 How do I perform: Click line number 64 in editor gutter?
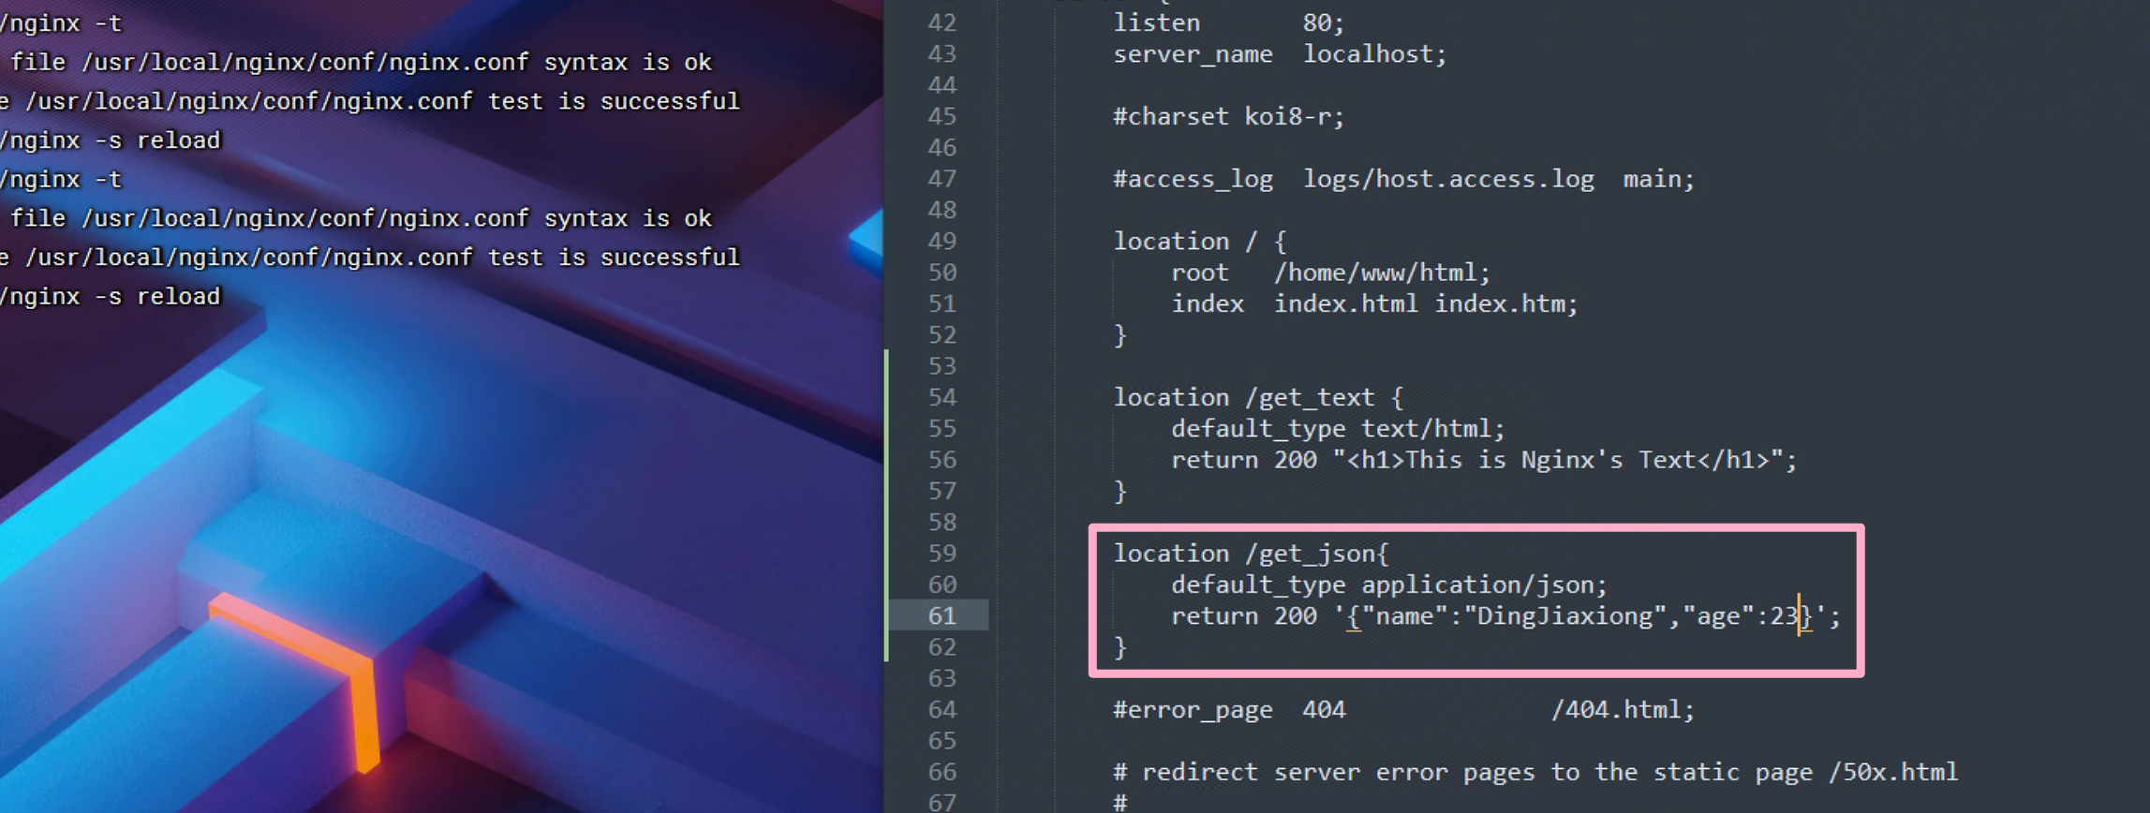click(942, 710)
